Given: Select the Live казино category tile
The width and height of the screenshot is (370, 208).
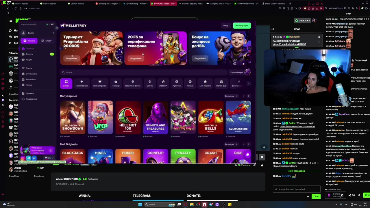Looking at the screenshot, I should (205, 83).
